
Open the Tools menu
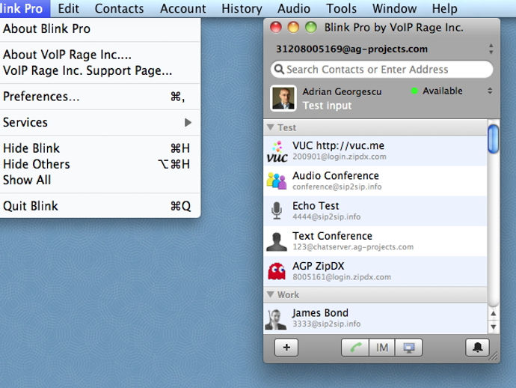(x=341, y=8)
